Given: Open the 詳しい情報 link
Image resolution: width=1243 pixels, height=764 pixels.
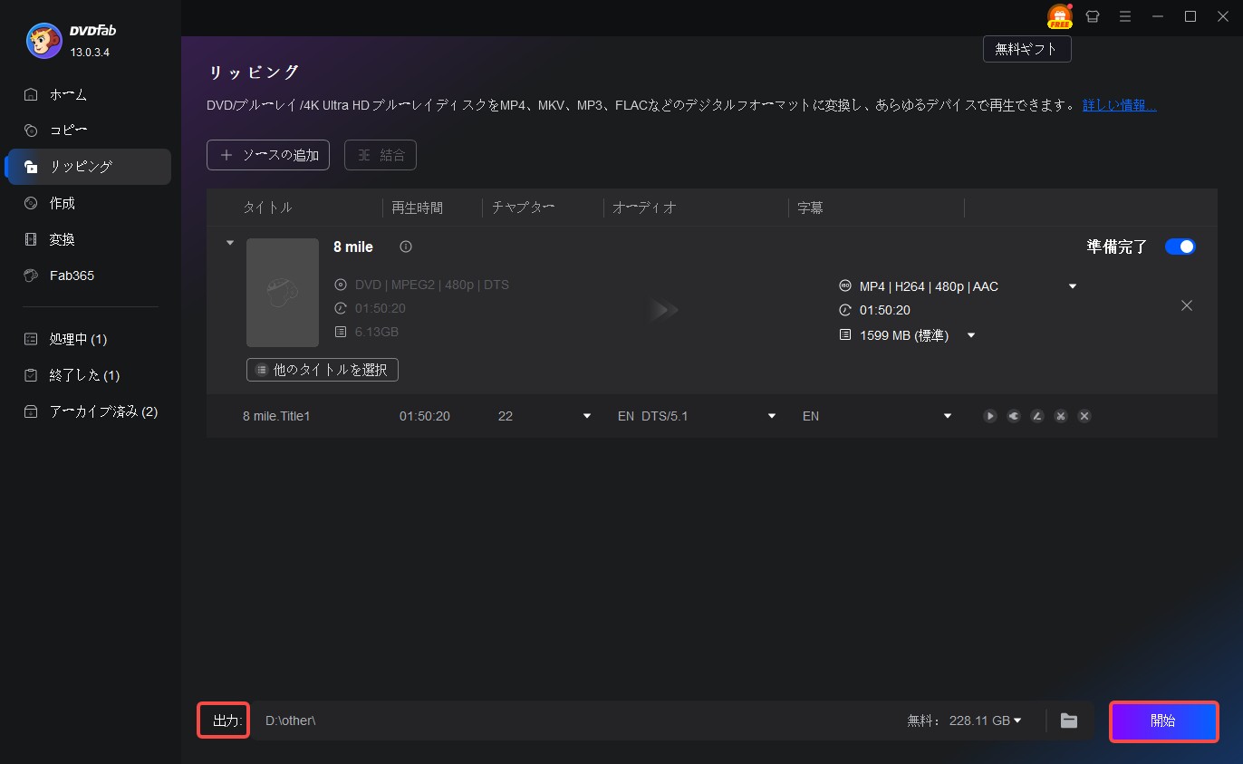Looking at the screenshot, I should pyautogui.click(x=1120, y=105).
